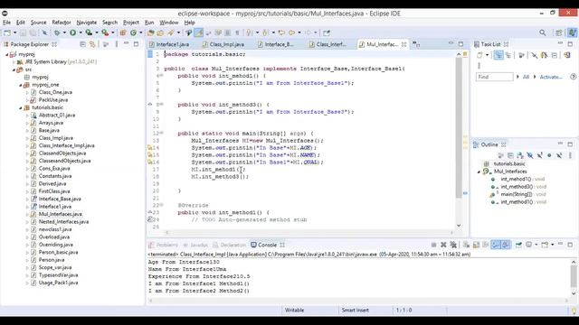Click New Task icon in Task List
Viewport: 579px width, 325px height.
(x=479, y=55)
